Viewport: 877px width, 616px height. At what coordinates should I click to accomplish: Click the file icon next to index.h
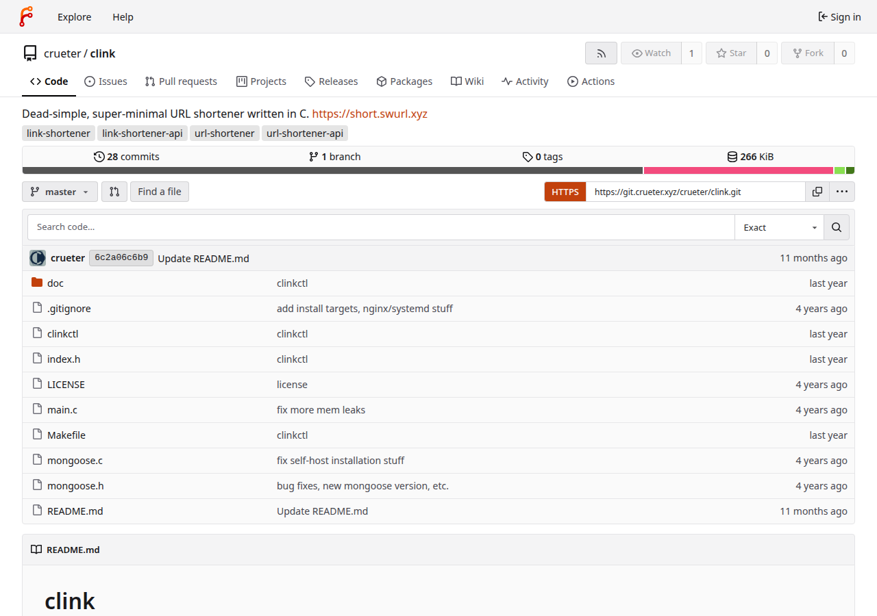(x=37, y=359)
